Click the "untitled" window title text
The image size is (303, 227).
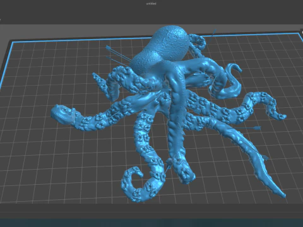(151, 4)
